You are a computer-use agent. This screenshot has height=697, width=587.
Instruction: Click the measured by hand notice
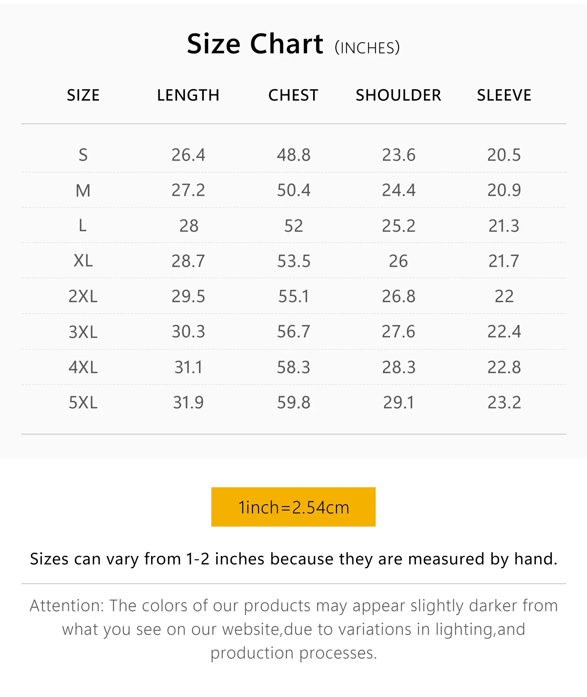click(293, 559)
